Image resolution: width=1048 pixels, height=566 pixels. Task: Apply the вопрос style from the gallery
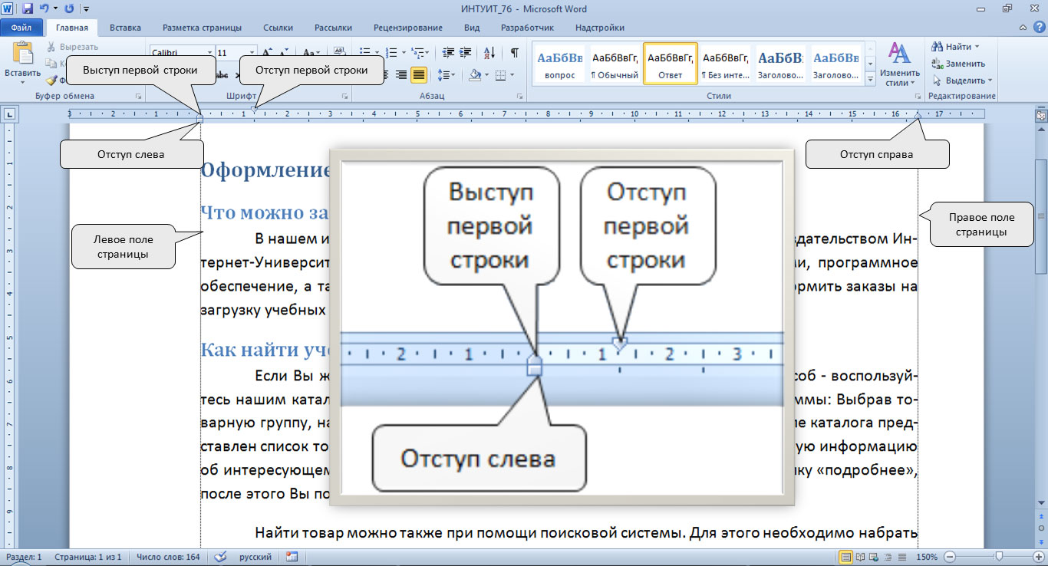click(560, 64)
